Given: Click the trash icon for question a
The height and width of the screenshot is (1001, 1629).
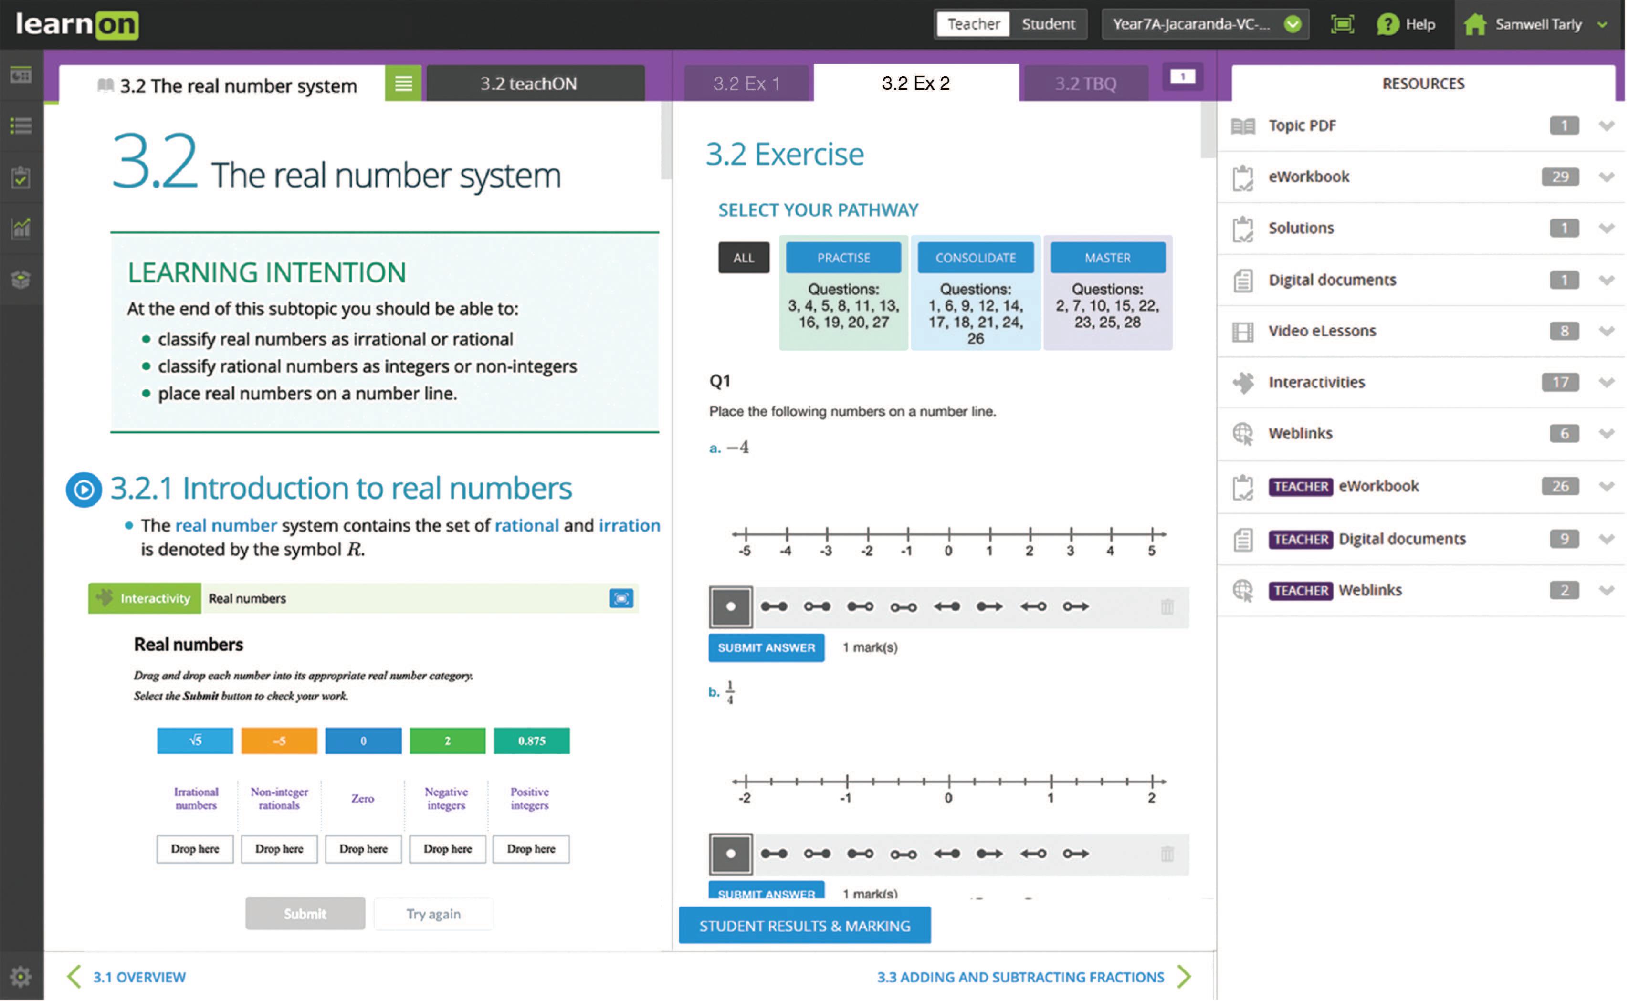Looking at the screenshot, I should [1168, 607].
